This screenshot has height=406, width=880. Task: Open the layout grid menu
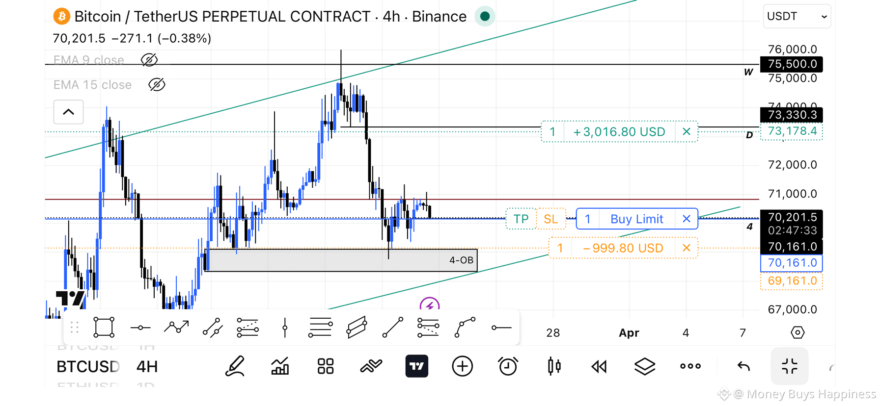point(326,366)
